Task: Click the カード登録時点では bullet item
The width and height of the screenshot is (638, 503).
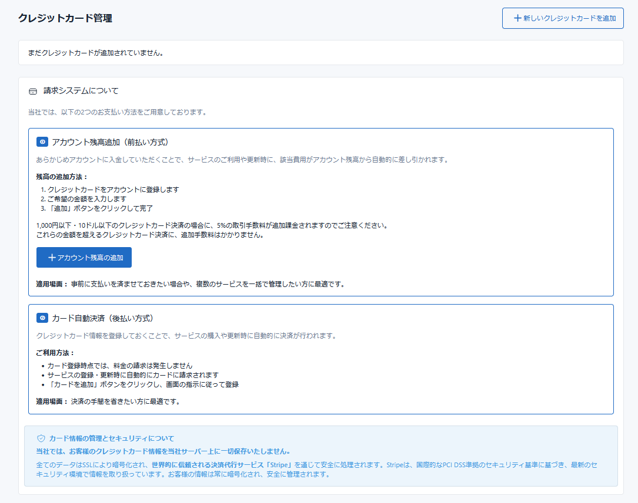Action: point(120,366)
